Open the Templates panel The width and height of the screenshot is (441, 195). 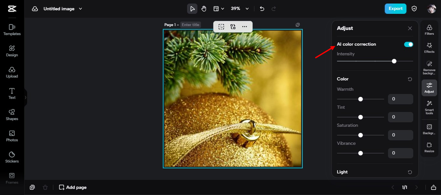click(12, 30)
